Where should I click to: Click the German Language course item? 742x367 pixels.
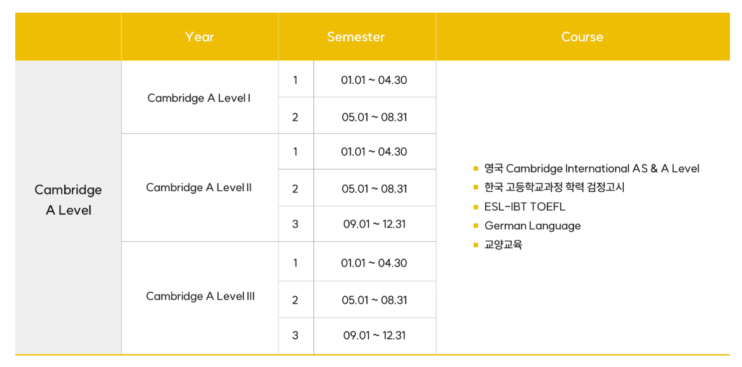tap(532, 226)
